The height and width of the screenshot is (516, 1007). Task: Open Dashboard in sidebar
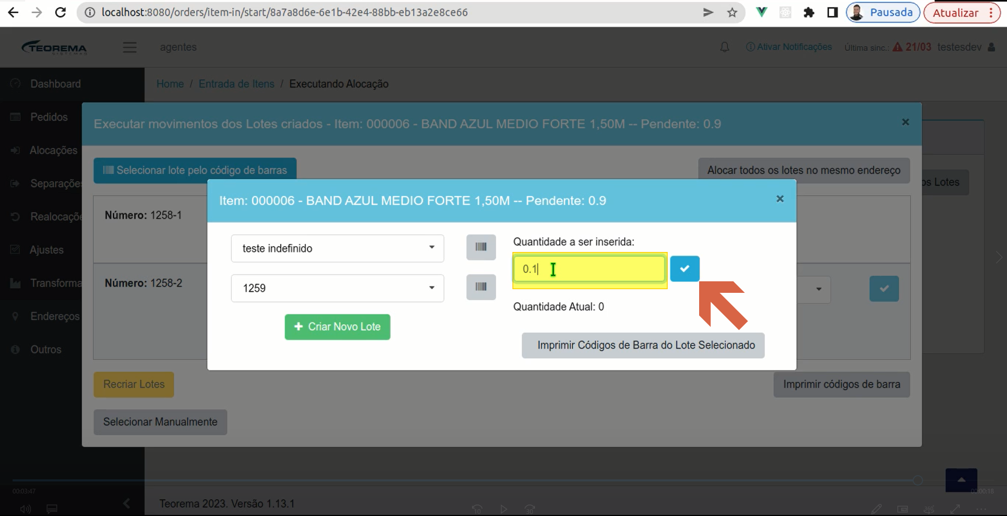[x=55, y=84]
